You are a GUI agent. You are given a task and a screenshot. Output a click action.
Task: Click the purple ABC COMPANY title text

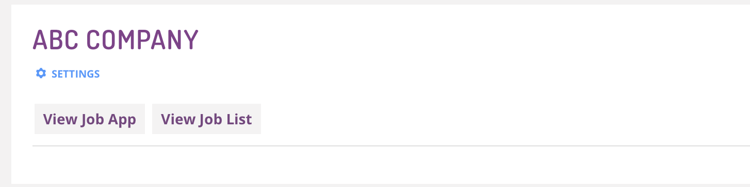116,40
